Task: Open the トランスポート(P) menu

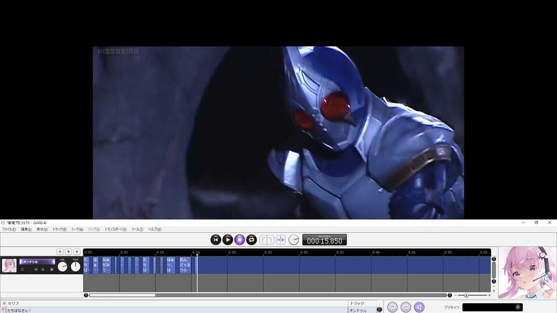Action: click(x=115, y=230)
